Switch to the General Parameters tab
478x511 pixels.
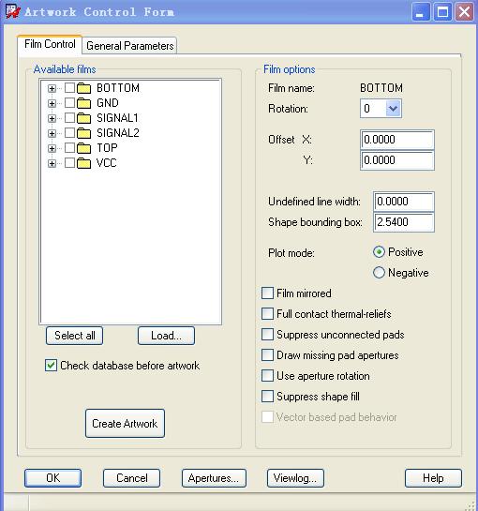pyautogui.click(x=129, y=46)
